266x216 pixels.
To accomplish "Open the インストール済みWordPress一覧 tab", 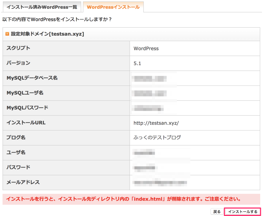I will (x=42, y=7).
